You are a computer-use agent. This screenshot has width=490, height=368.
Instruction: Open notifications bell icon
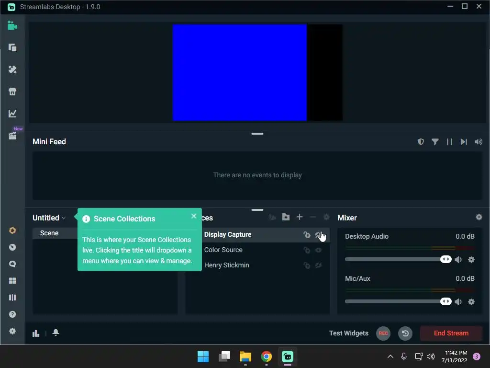[56, 333]
